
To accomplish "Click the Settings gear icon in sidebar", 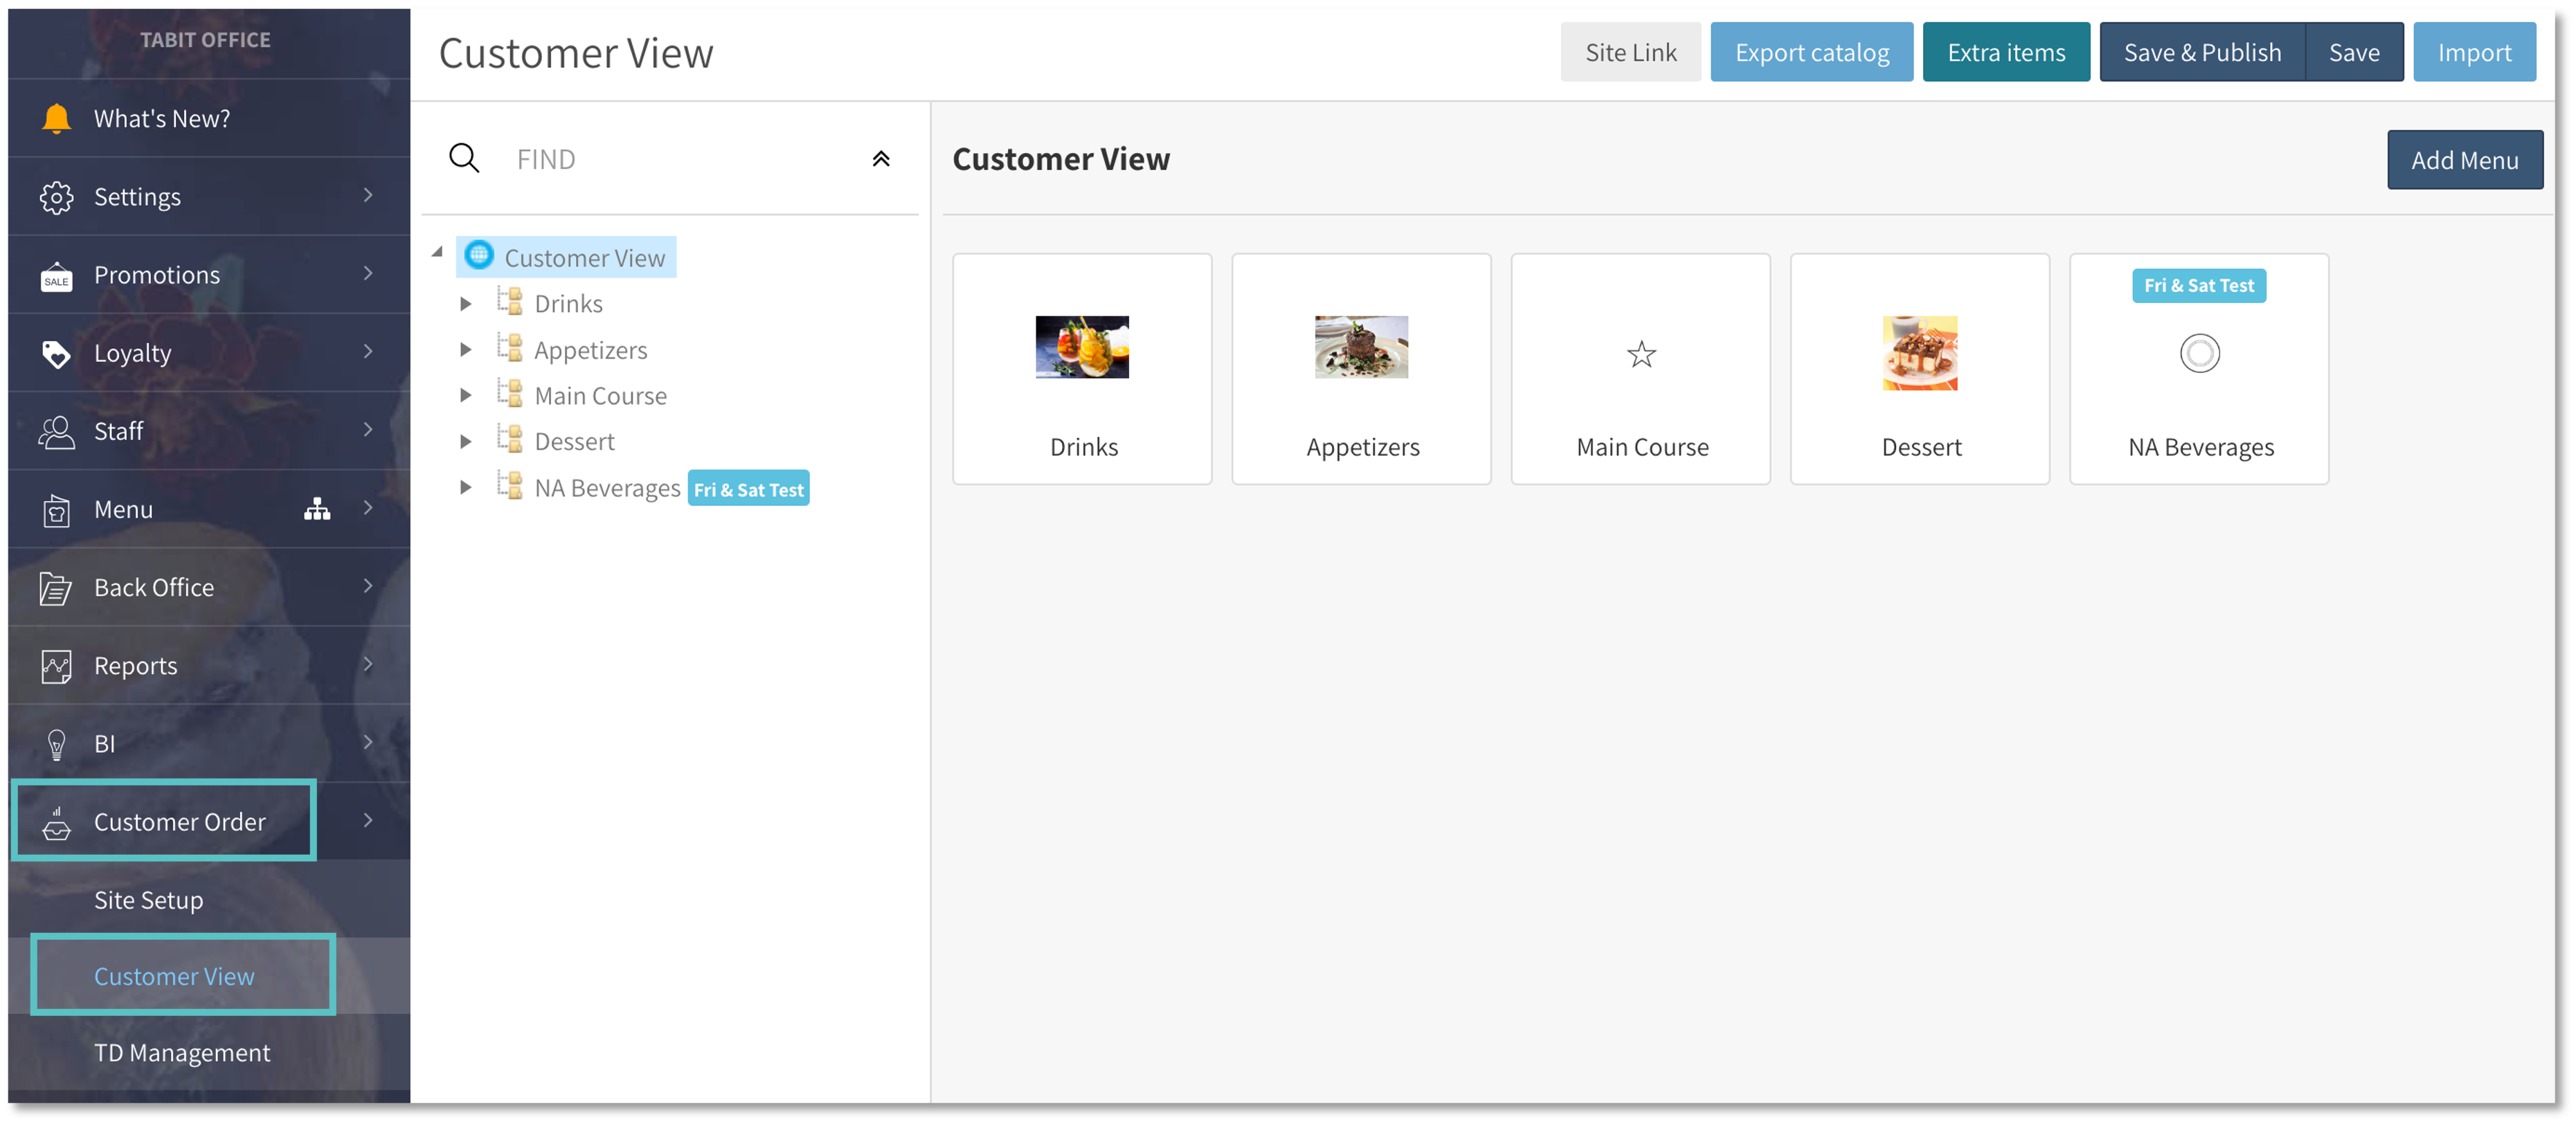I will point(56,197).
